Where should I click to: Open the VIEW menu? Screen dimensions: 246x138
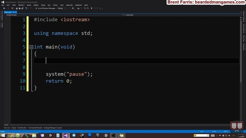14,5
